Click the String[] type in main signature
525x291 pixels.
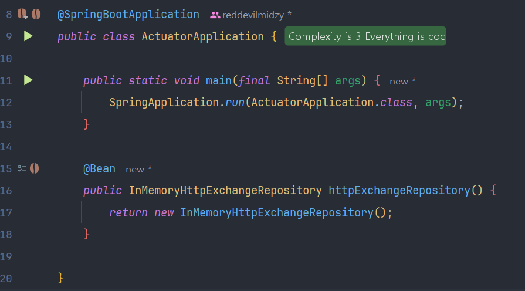pos(302,81)
